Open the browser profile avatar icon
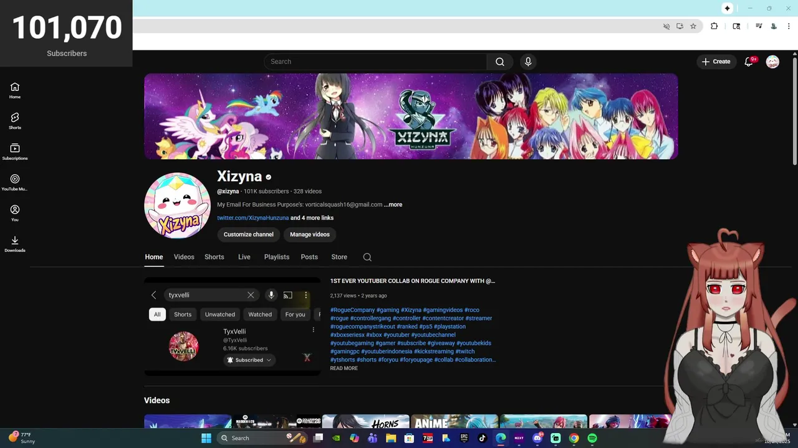 pyautogui.click(x=774, y=26)
